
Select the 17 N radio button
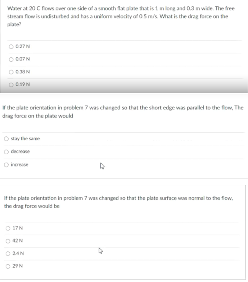tap(8, 228)
